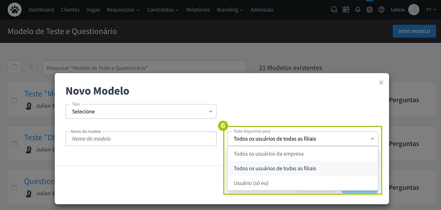This screenshot has height=210, width=441.
Task: Click Leticia's user avatar icon
Action: (x=413, y=10)
